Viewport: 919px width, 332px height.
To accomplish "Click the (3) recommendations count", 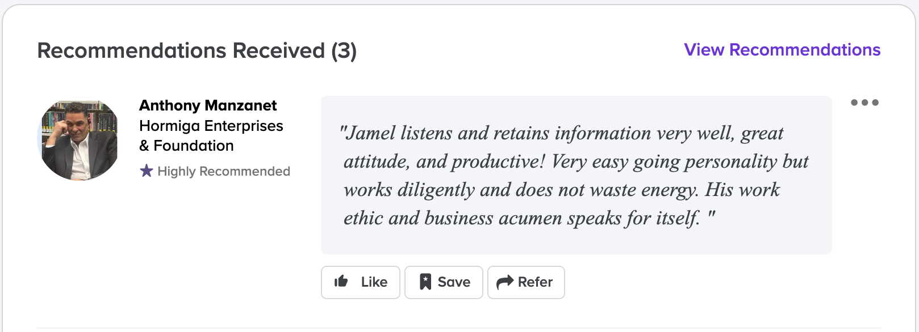I will [344, 51].
